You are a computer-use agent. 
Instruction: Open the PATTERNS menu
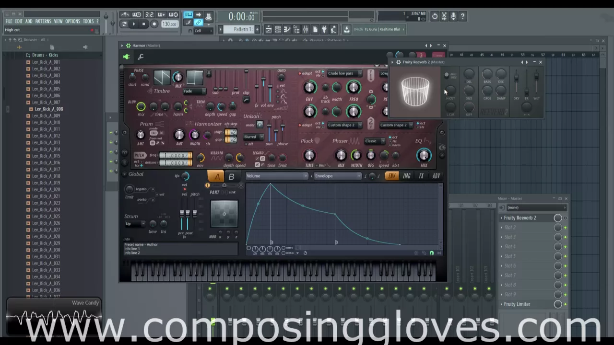point(43,21)
